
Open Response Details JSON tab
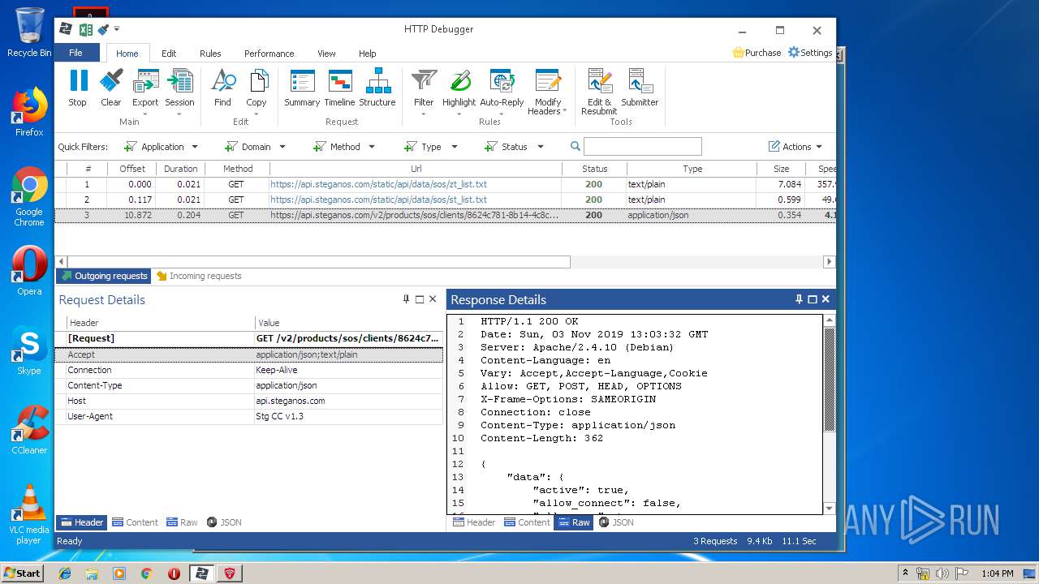click(616, 522)
